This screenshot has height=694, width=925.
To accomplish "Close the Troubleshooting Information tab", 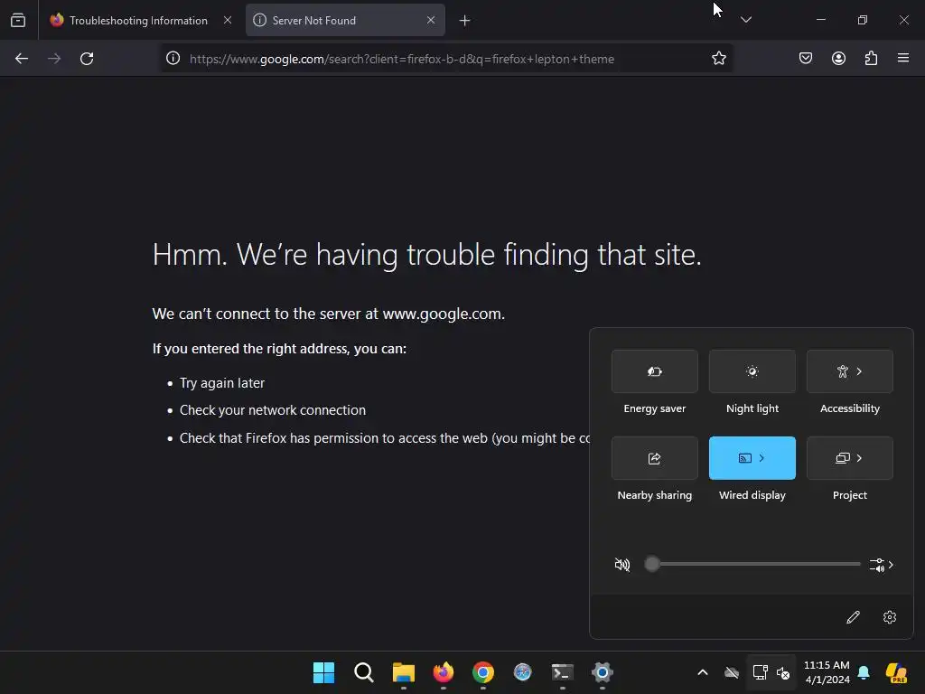I will coord(228,20).
